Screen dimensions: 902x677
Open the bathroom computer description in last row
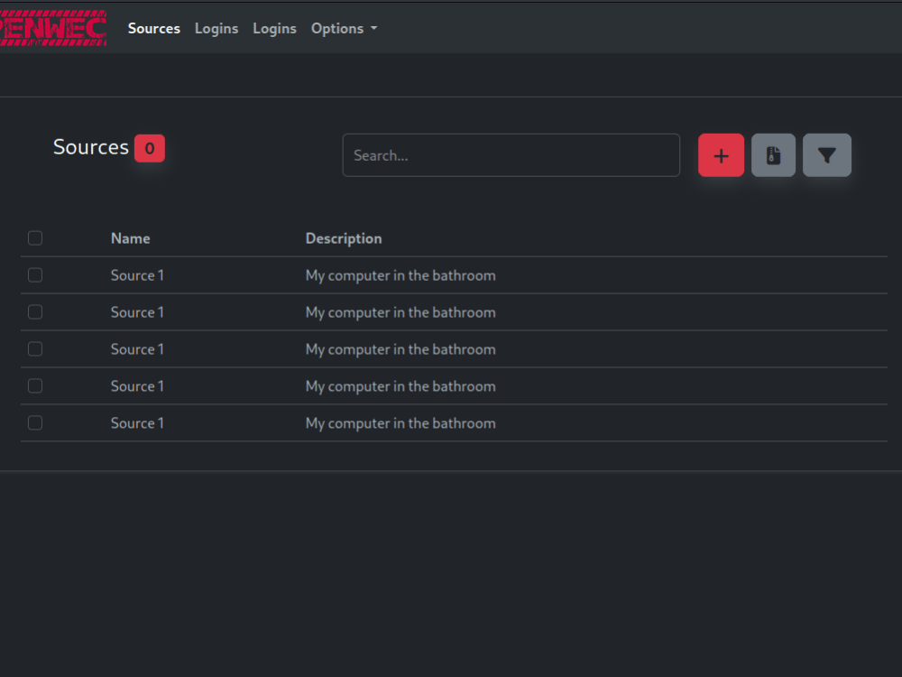(x=400, y=422)
